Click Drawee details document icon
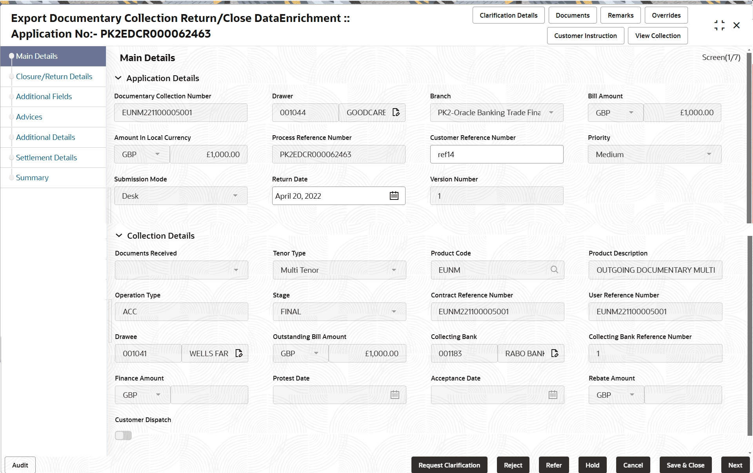Image resolution: width=753 pixels, height=473 pixels. pyautogui.click(x=239, y=353)
